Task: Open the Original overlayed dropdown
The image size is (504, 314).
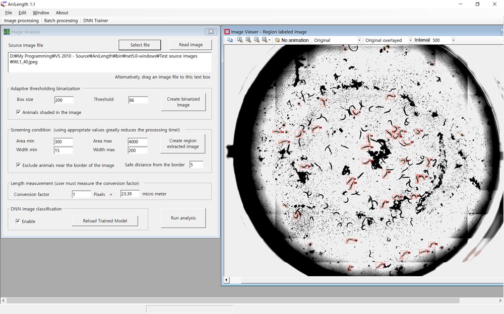Action: point(410,40)
